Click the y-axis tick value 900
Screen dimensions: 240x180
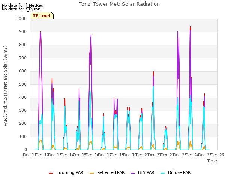pyautogui.click(x=23, y=31)
